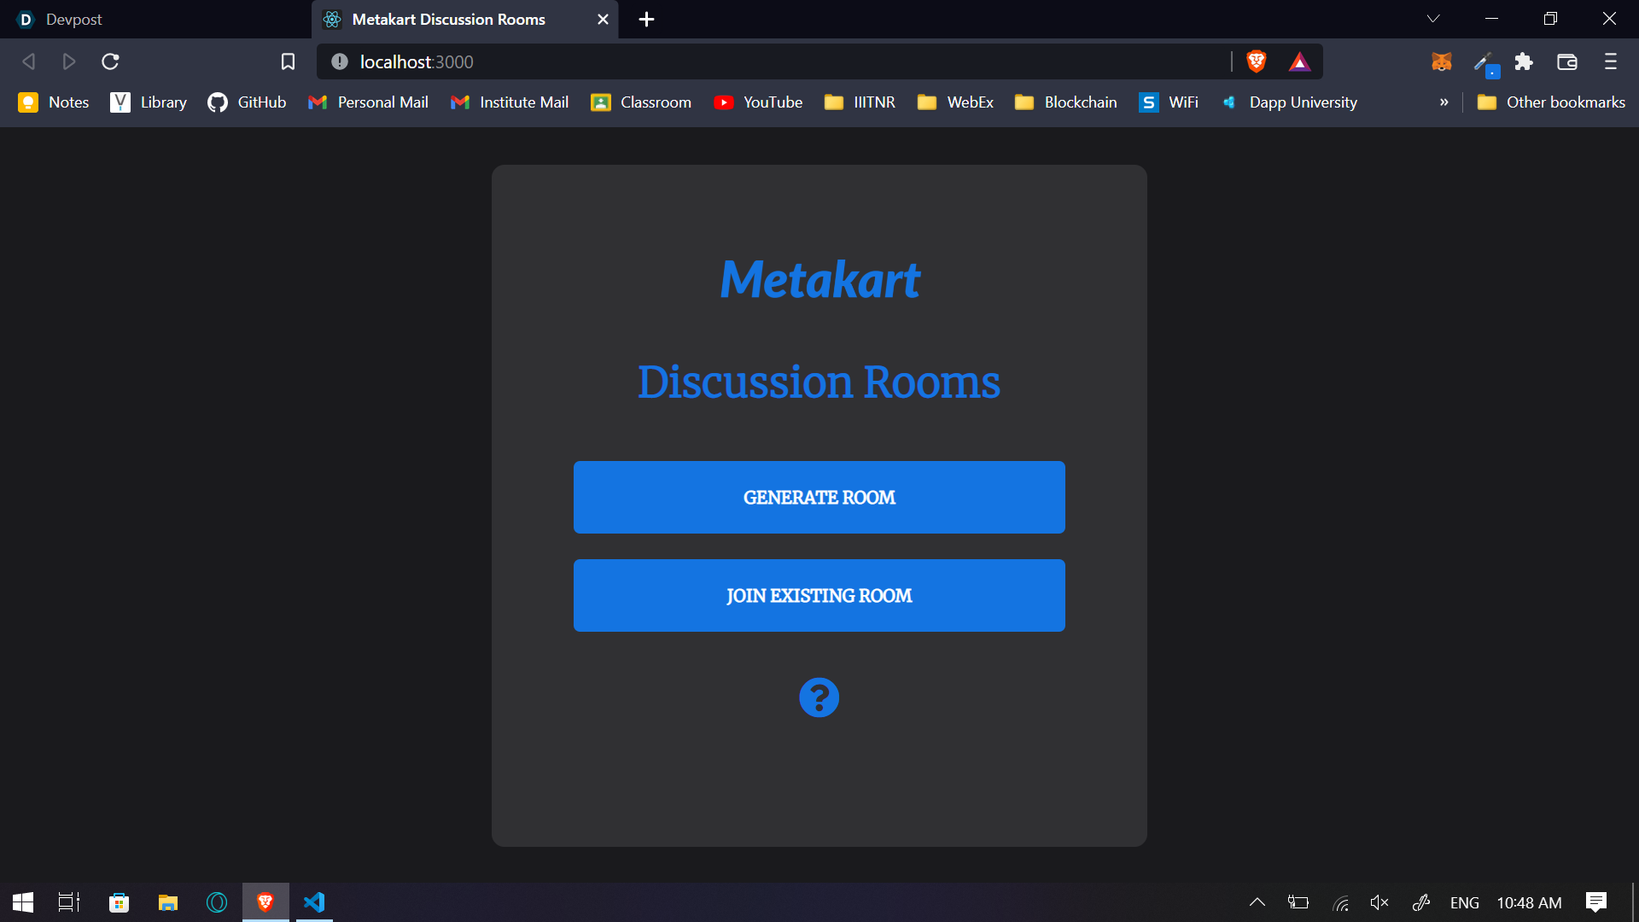
Task: Open the Brave Rewards triangle icon
Action: pyautogui.click(x=1299, y=61)
